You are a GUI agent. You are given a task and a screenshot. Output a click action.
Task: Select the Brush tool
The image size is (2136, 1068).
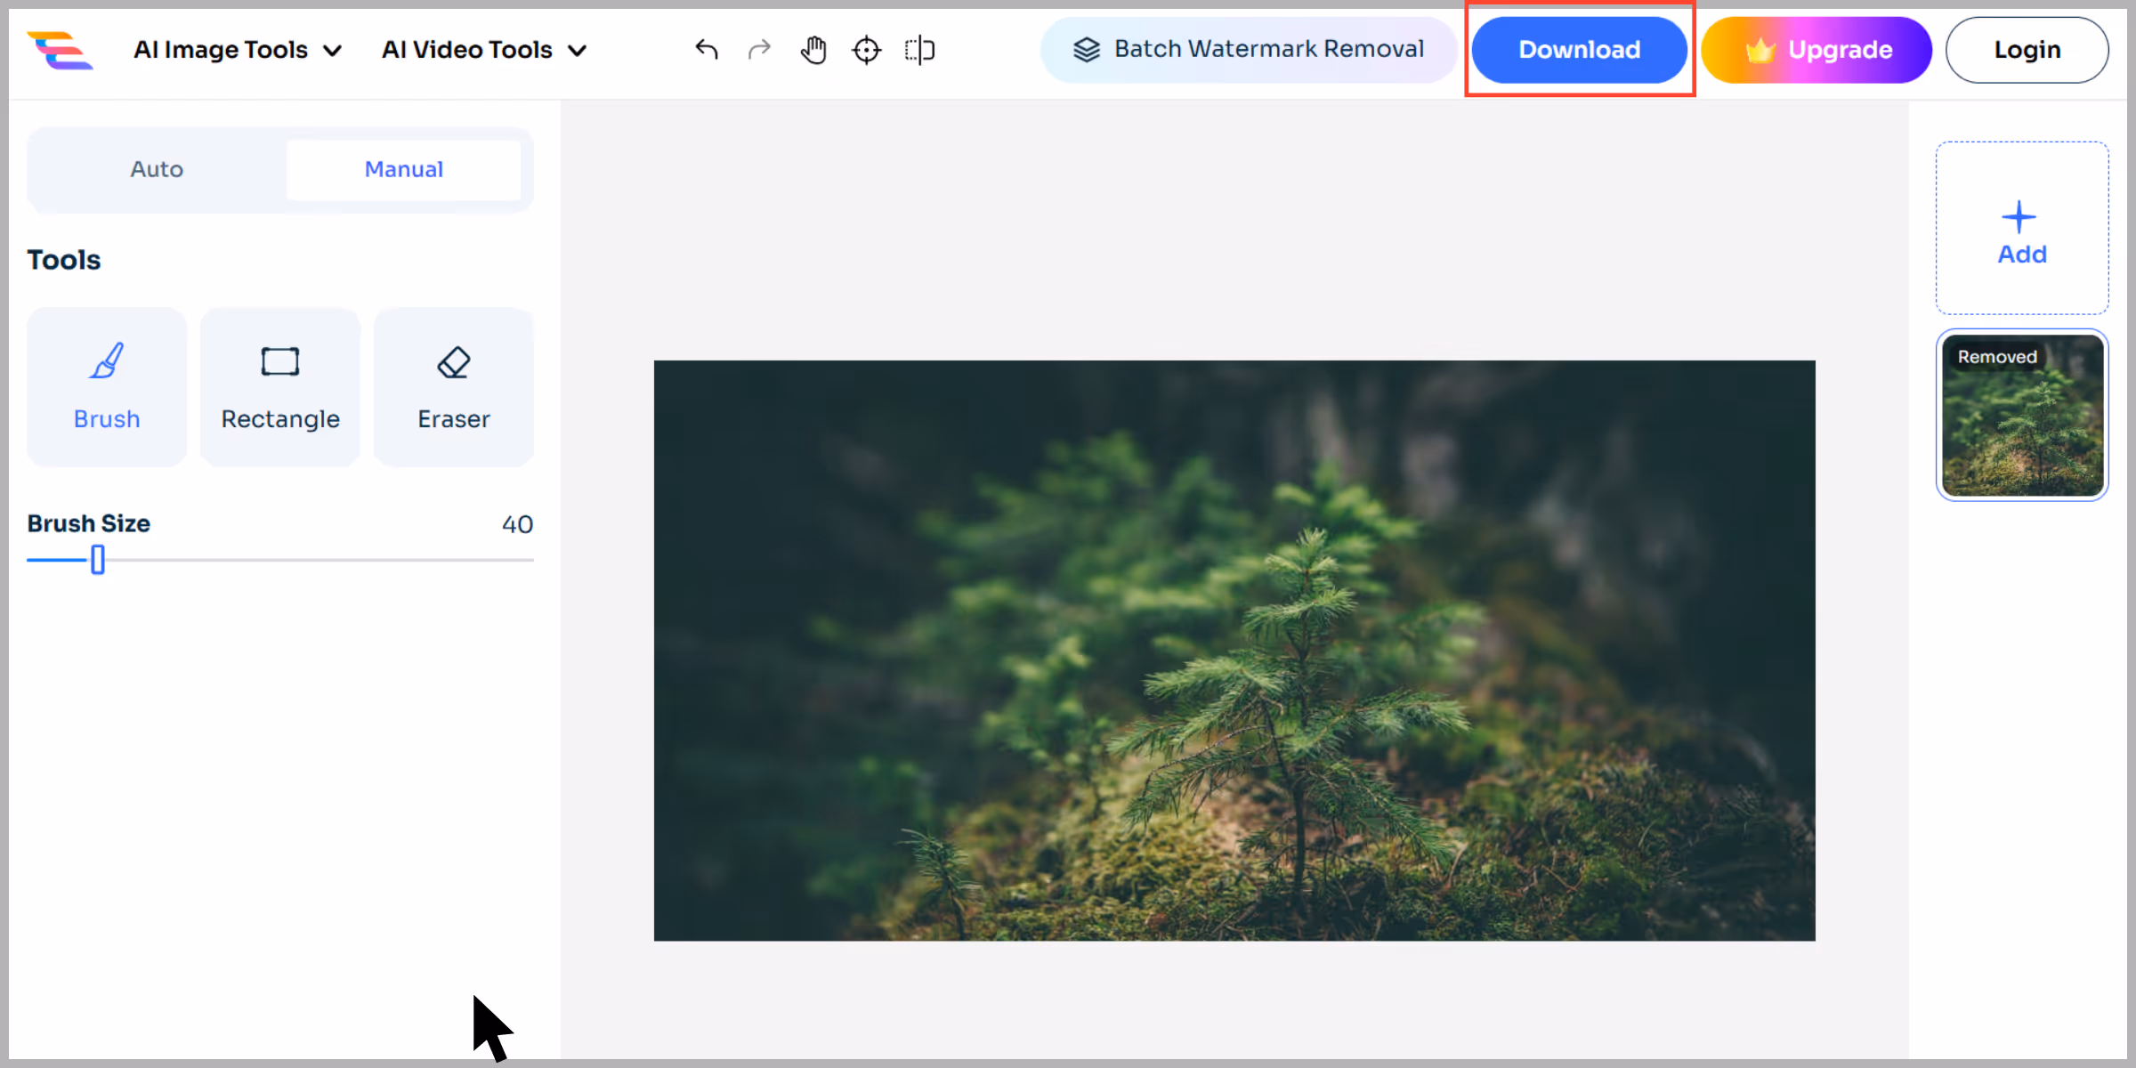(107, 387)
